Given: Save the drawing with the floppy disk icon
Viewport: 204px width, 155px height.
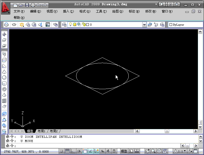Looking at the screenshot, I should [x=27, y=5].
